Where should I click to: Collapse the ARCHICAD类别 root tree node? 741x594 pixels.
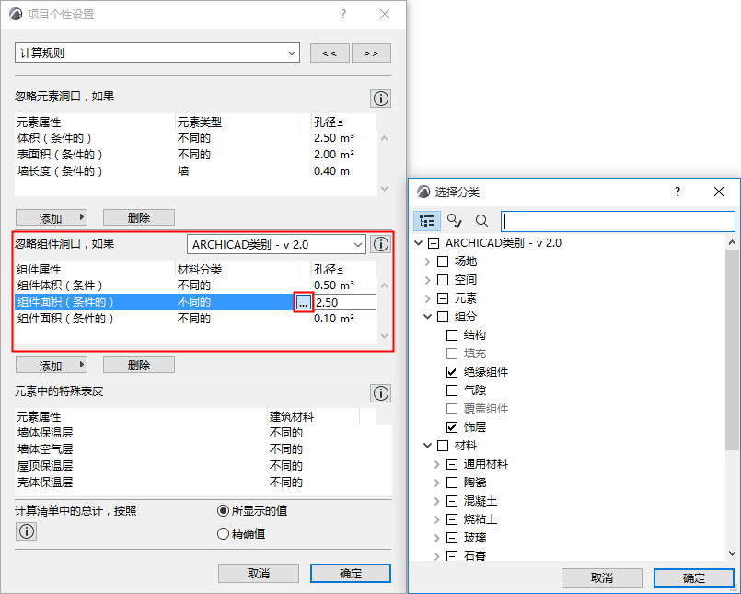(x=418, y=243)
